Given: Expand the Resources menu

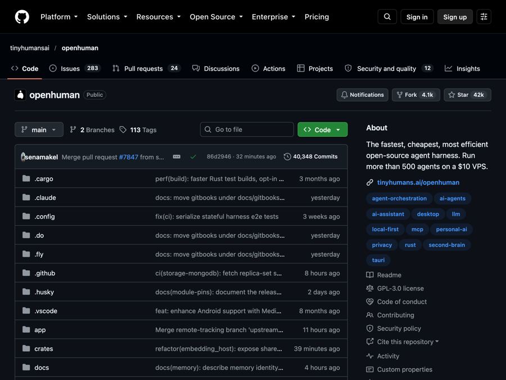Looking at the screenshot, I should pos(159,17).
